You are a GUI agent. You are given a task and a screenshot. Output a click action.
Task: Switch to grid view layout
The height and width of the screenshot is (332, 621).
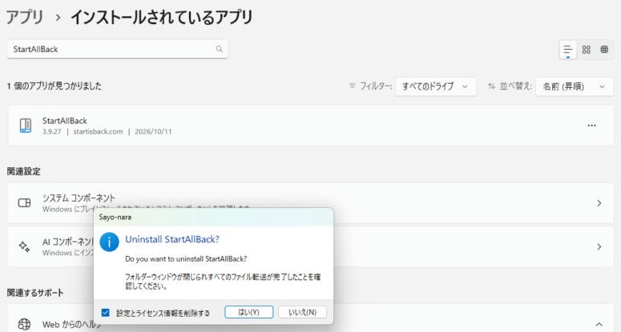[587, 50]
